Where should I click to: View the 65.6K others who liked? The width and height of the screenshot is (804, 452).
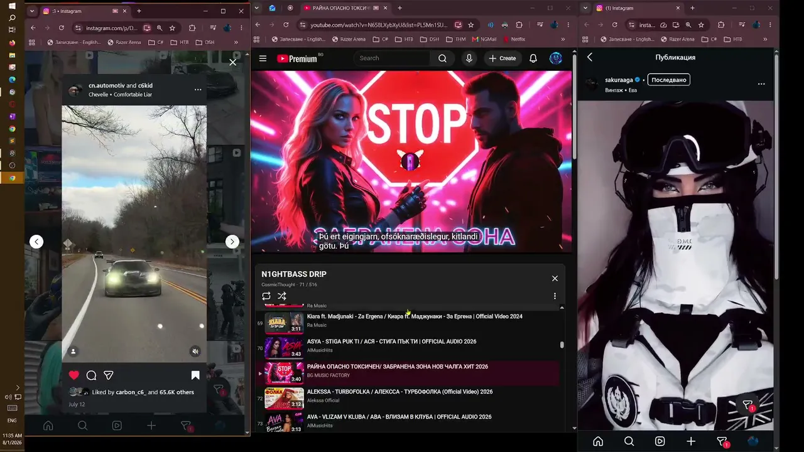177,392
